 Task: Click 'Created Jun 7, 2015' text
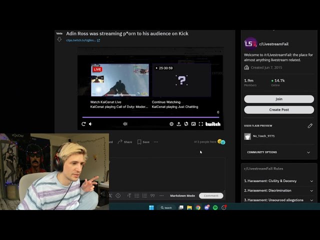[x=266, y=67]
